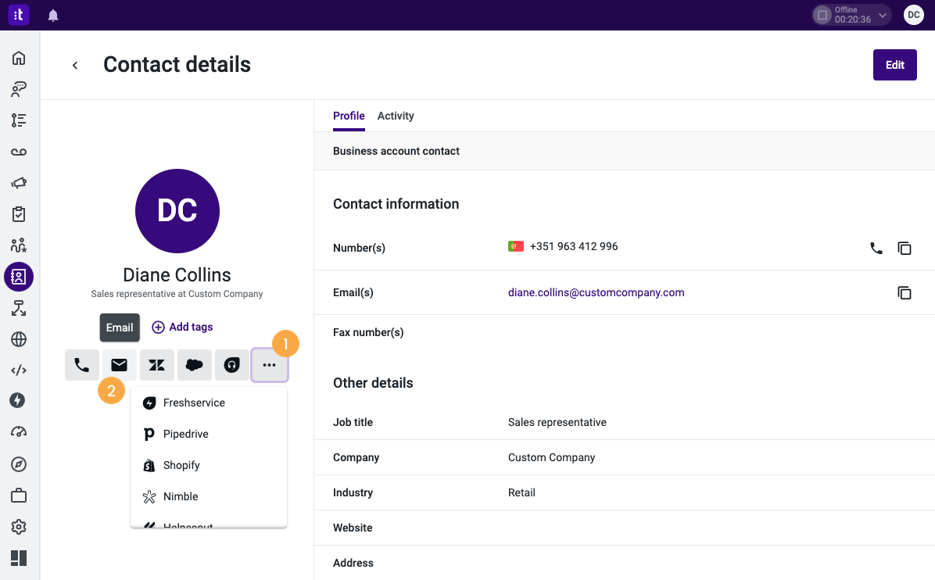Start a call using the phone icon
935x580 pixels.
pos(82,364)
